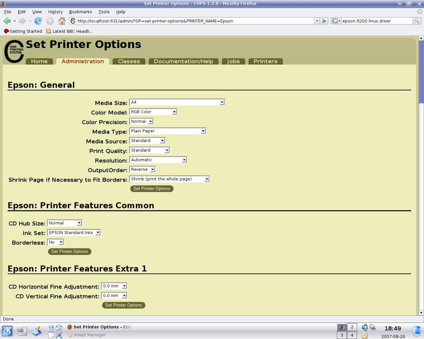The image size is (424, 339).
Task: Click the blue trash bin icon in panel
Action: point(417,331)
